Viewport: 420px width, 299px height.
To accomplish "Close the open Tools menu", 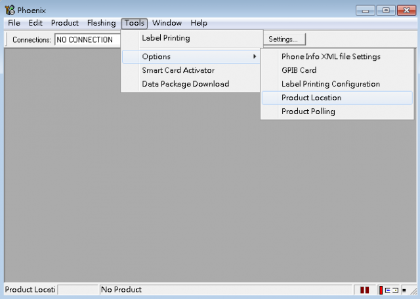I will [134, 24].
